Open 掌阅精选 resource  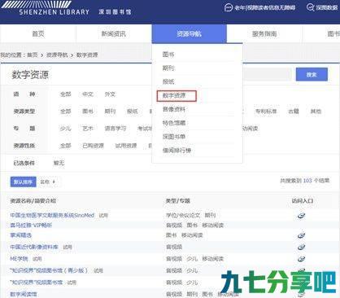click(x=21, y=235)
